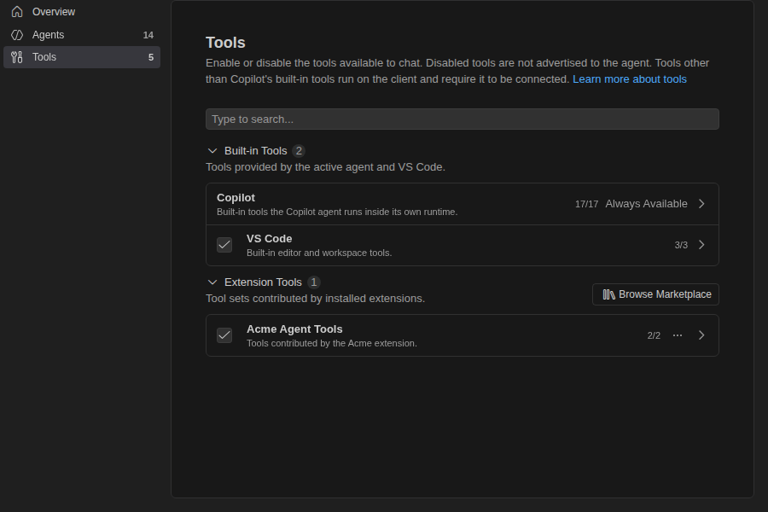
Task: Click the Always Available label
Action: [646, 204]
